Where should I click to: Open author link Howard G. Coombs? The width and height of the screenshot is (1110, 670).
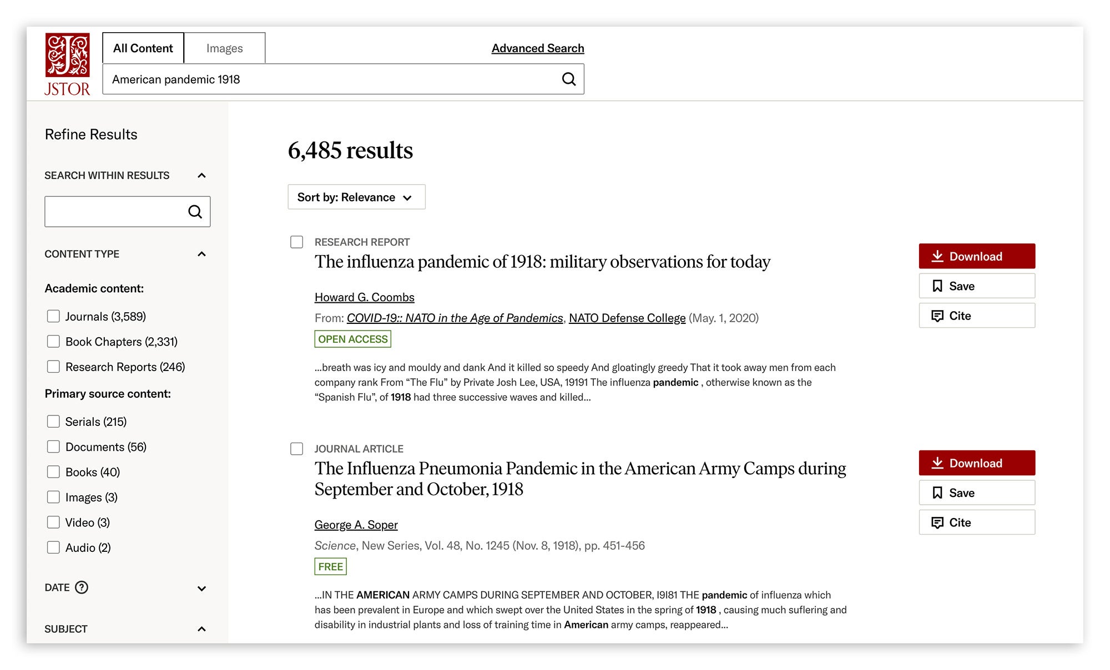(x=365, y=297)
